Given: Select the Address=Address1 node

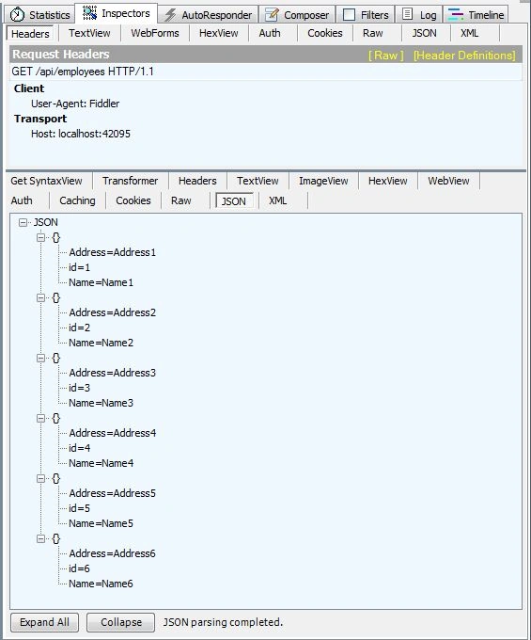Looking at the screenshot, I should click(113, 252).
